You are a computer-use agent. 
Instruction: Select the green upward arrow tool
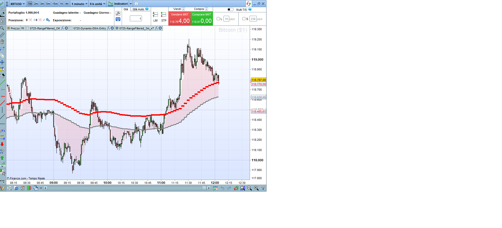coord(2,158)
